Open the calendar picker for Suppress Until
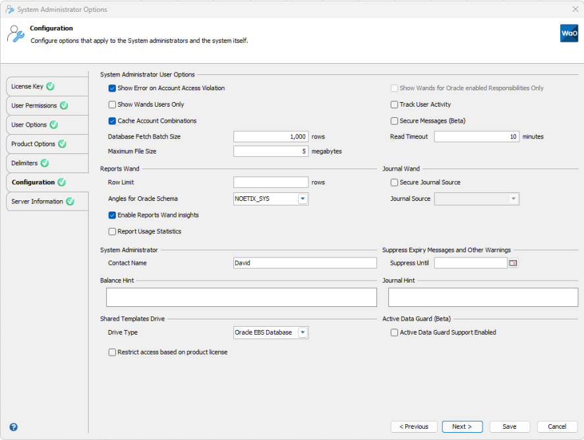This screenshot has height=440, width=584. [513, 262]
